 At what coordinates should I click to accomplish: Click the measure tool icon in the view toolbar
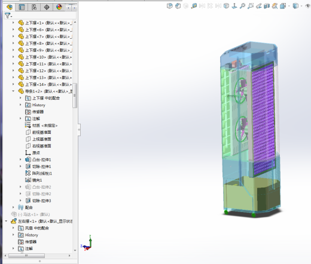tap(194, 6)
